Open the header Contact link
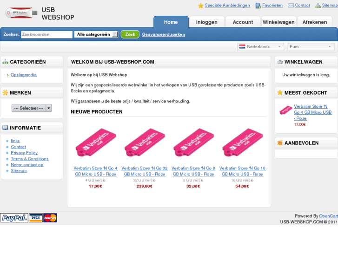 302,6
